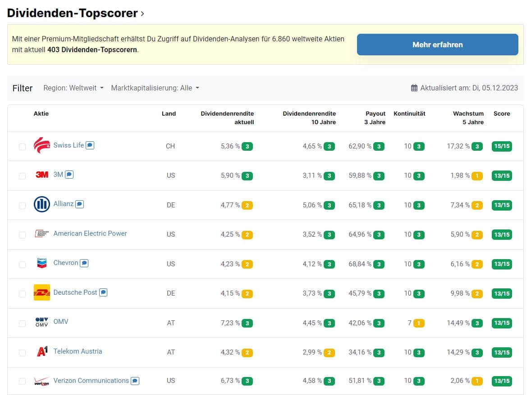Expand the Marktkapitalisierung: Alle dropdown
The image size is (531, 395).
[155, 88]
